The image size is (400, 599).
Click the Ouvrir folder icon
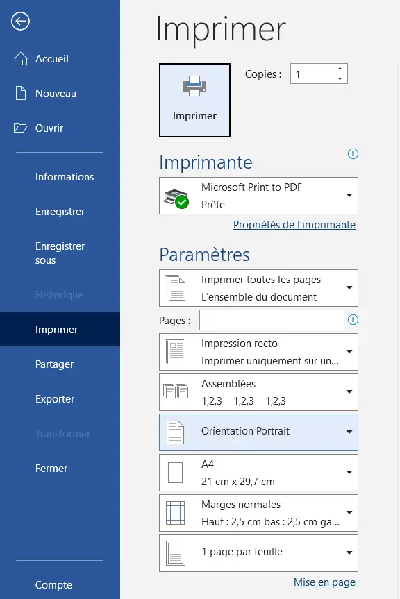click(21, 128)
